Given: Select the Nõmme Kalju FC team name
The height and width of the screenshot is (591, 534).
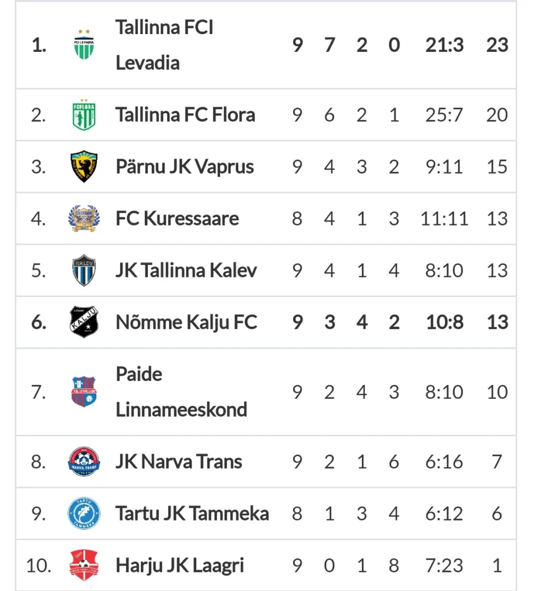Looking at the screenshot, I should 186,322.
